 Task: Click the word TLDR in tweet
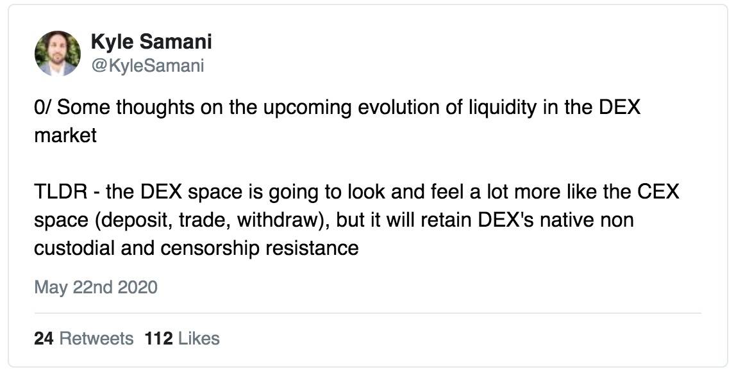tap(60, 191)
